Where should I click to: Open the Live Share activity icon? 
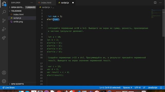4,38
